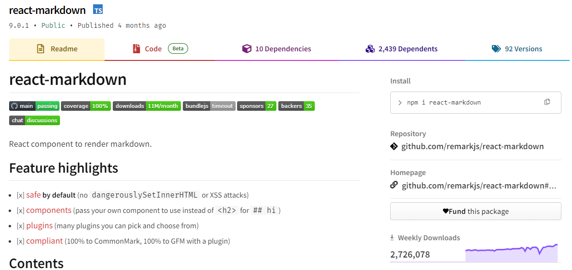The height and width of the screenshot is (270, 572).
Task: Click the Public visibility label
Action: [x=53, y=25]
